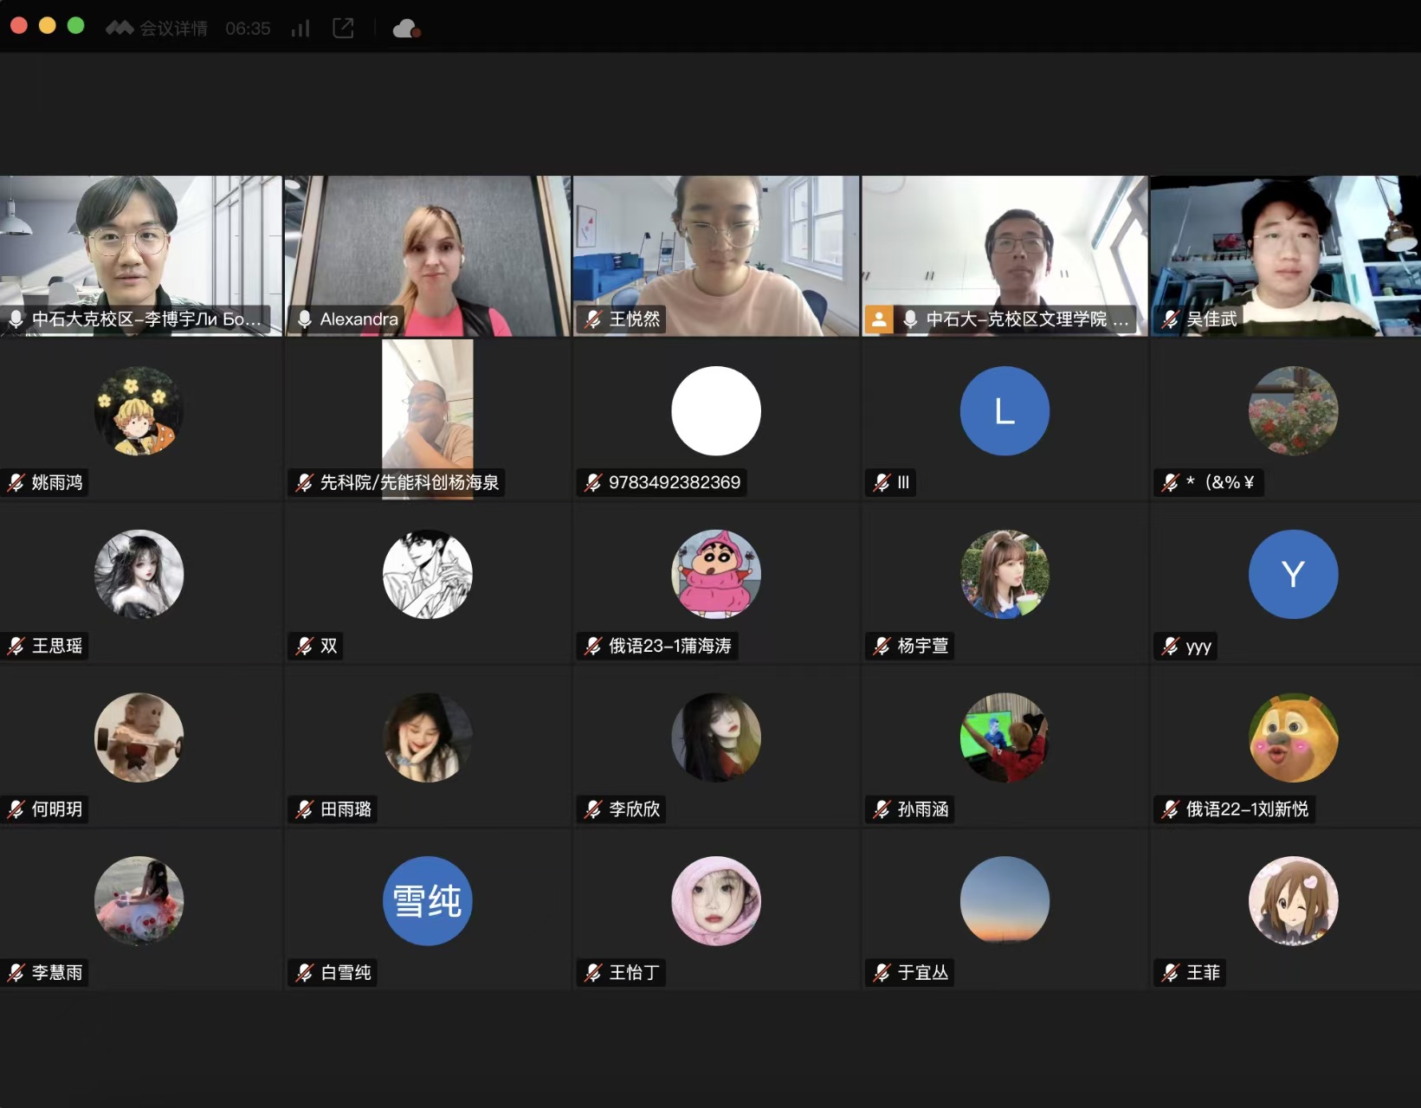Check the network signal strength icon
1421x1108 pixels.
[300, 29]
